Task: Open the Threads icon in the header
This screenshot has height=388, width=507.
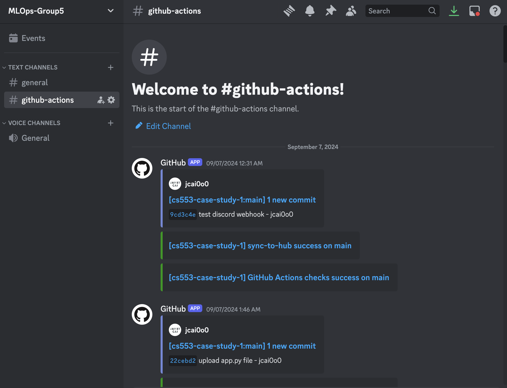Action: 289,11
